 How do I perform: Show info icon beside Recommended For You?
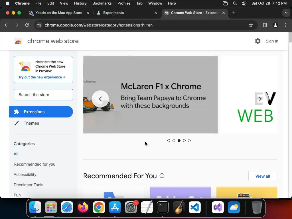tap(162, 176)
